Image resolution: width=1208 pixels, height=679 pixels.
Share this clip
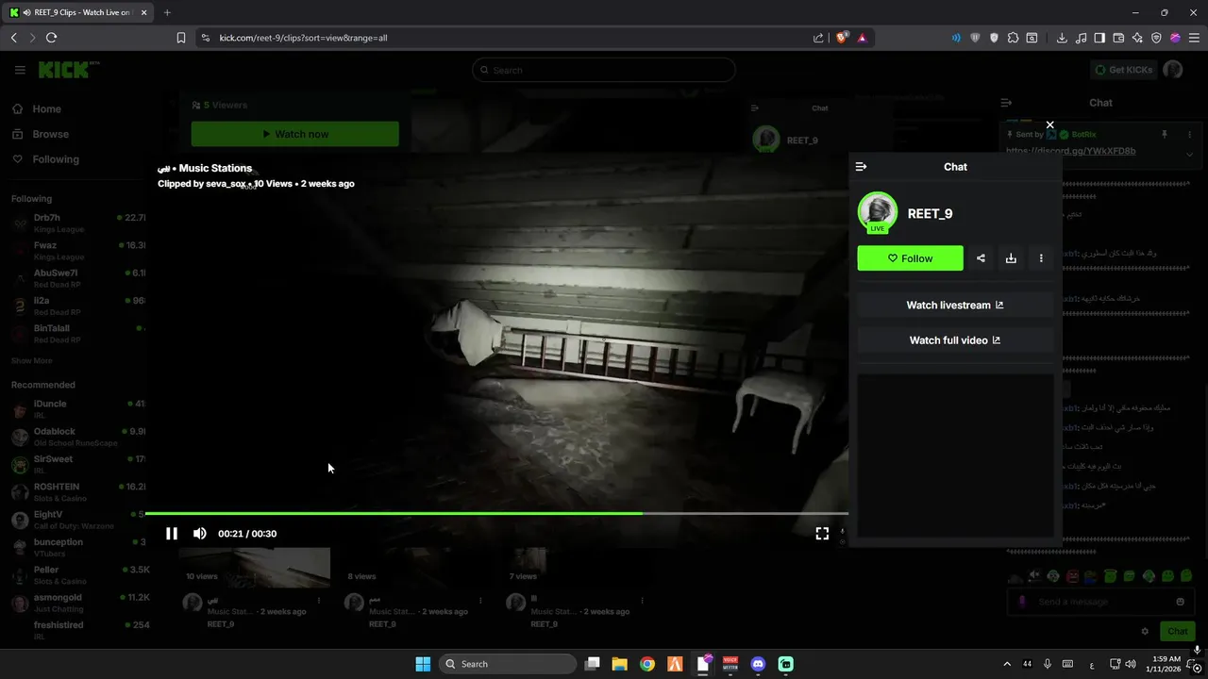981,258
